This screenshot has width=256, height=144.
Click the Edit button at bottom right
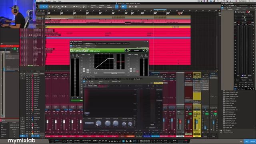241,141
